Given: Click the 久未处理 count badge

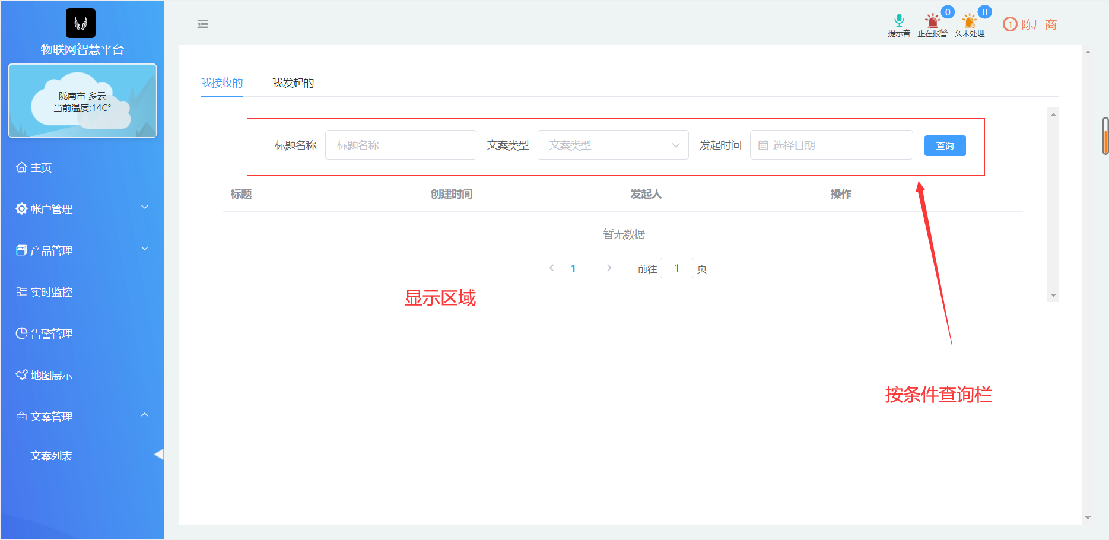Looking at the screenshot, I should [985, 12].
